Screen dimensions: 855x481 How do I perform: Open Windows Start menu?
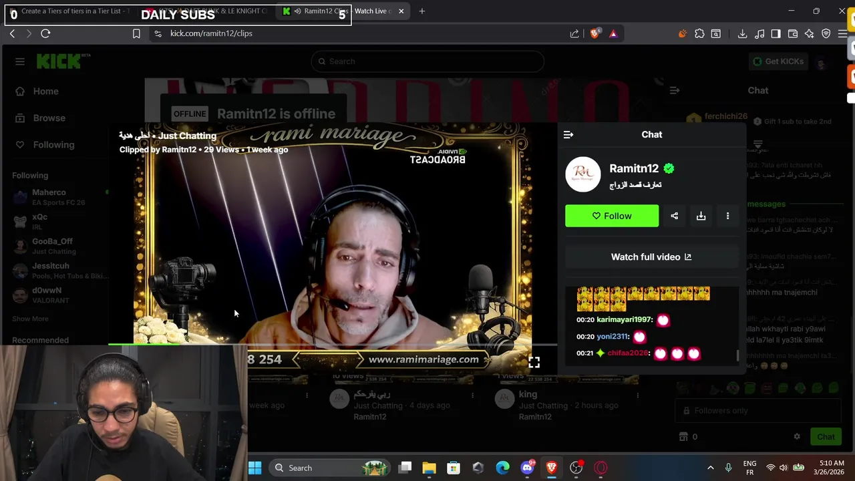tap(254, 468)
